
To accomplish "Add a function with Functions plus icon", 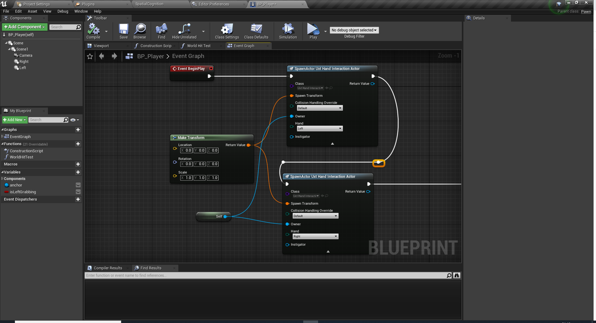I will pyautogui.click(x=78, y=144).
